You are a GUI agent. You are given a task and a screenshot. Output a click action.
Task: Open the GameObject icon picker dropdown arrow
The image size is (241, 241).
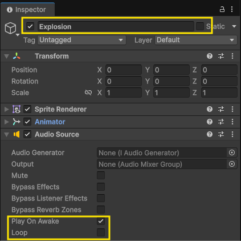tap(18, 35)
